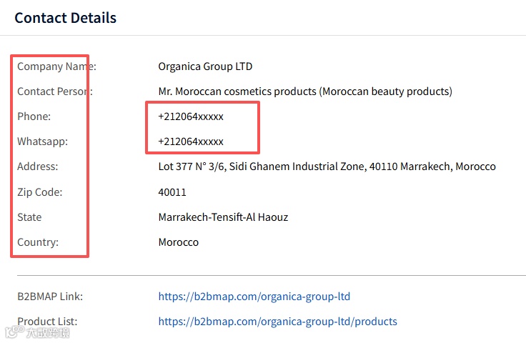Click the Contact Person label

click(55, 91)
